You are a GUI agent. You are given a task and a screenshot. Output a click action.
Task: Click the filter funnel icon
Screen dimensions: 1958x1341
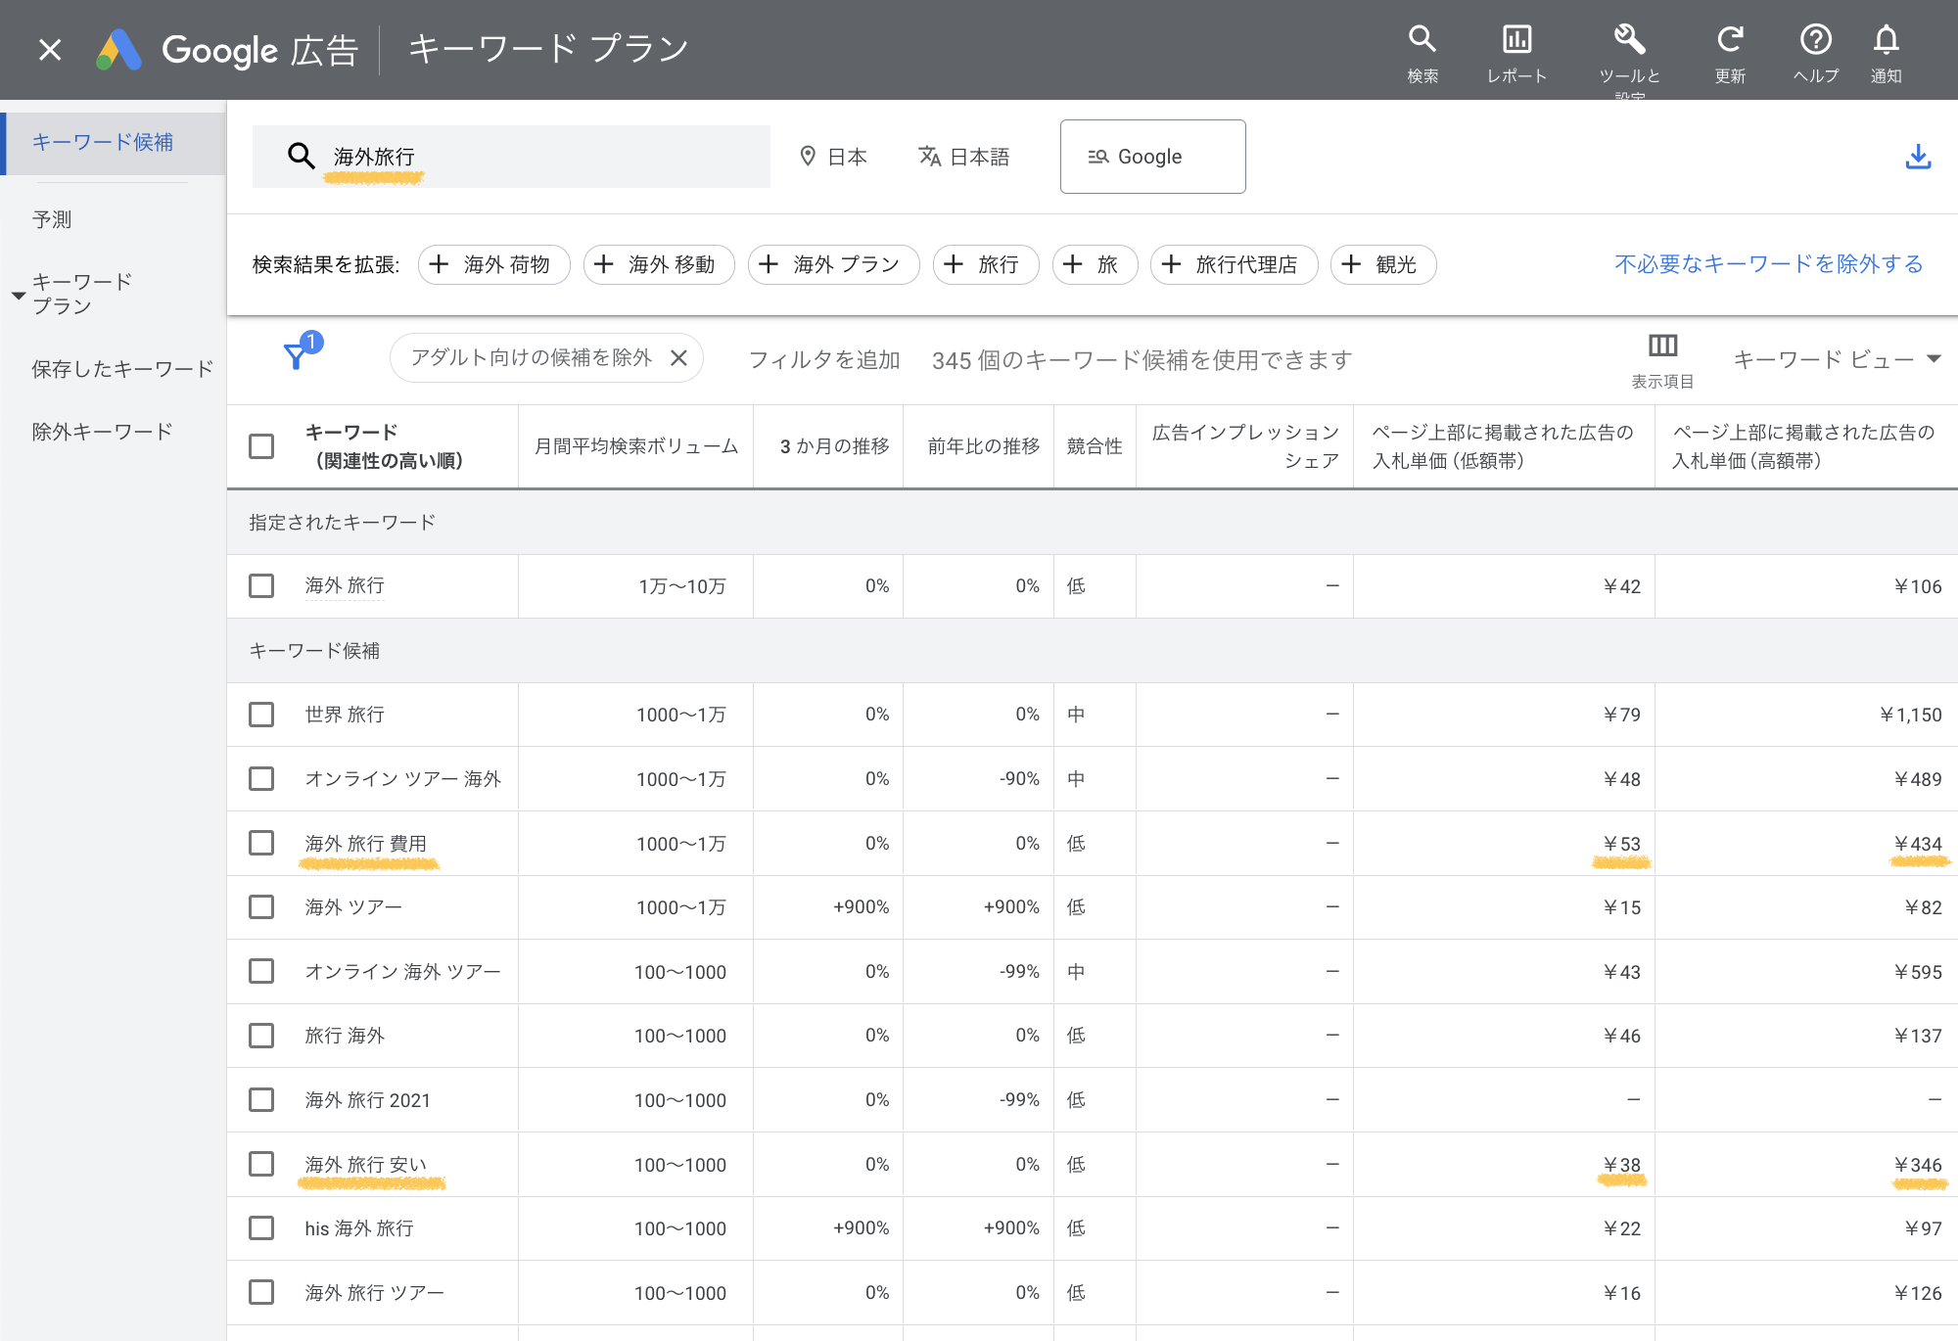[x=295, y=356]
